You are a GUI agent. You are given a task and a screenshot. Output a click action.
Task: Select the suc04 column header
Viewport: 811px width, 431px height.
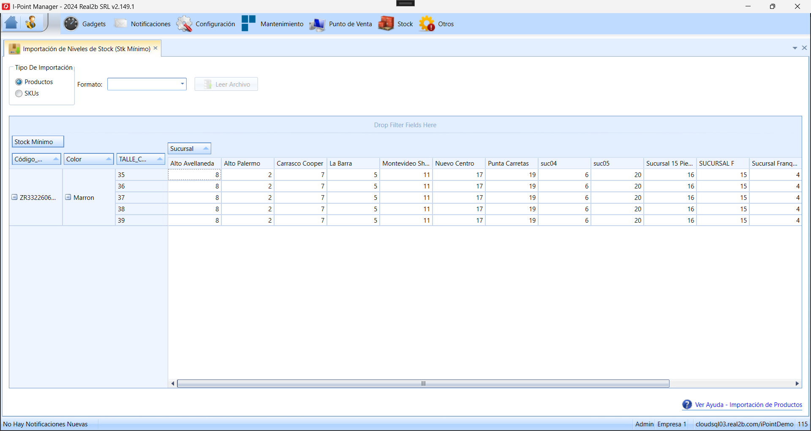pos(564,163)
